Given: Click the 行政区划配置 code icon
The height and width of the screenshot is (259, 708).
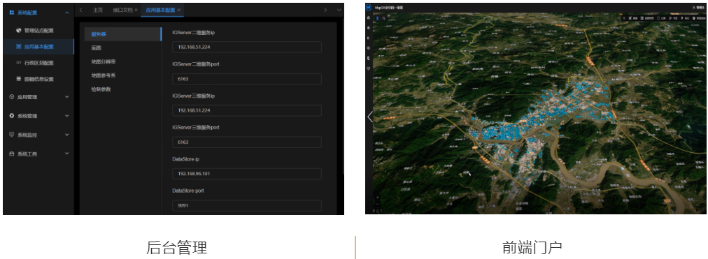Looking at the screenshot, I should tap(18, 63).
